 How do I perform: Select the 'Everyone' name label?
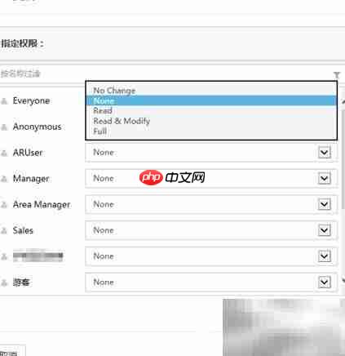coord(31,100)
